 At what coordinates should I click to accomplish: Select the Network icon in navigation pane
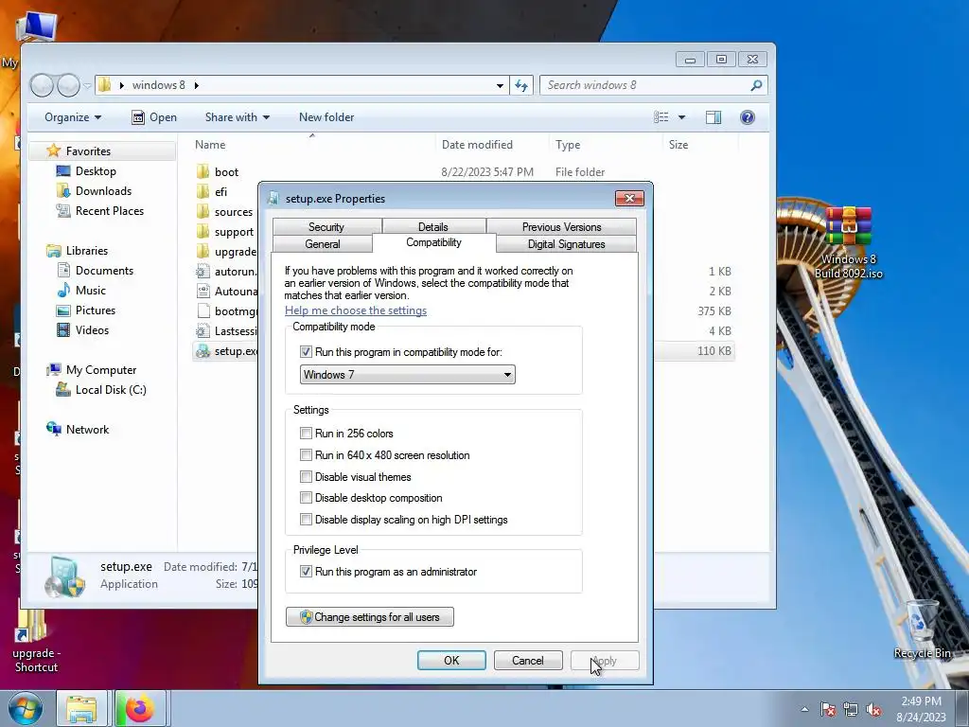[x=54, y=429]
